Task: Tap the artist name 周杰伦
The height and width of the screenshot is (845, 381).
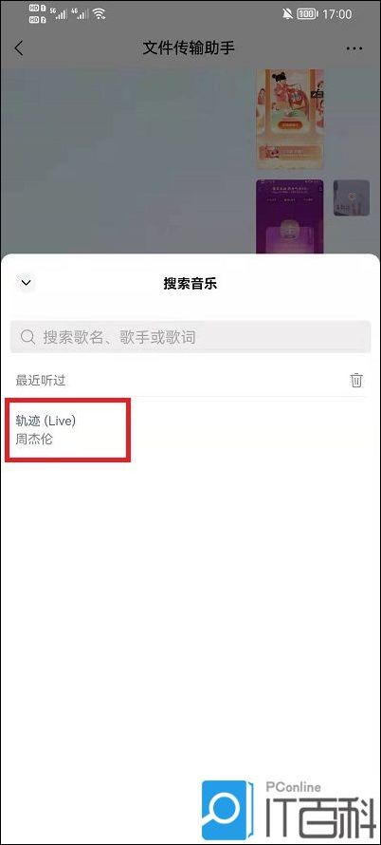Action: click(34, 439)
